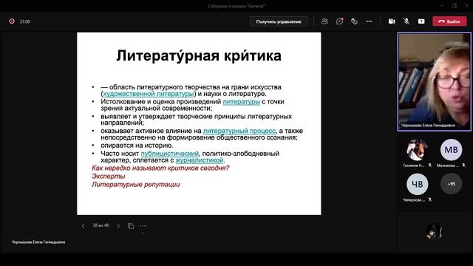Viewport: 473px width, 266px height.
Task: Go to previous slide arrow
Action: pos(83,226)
